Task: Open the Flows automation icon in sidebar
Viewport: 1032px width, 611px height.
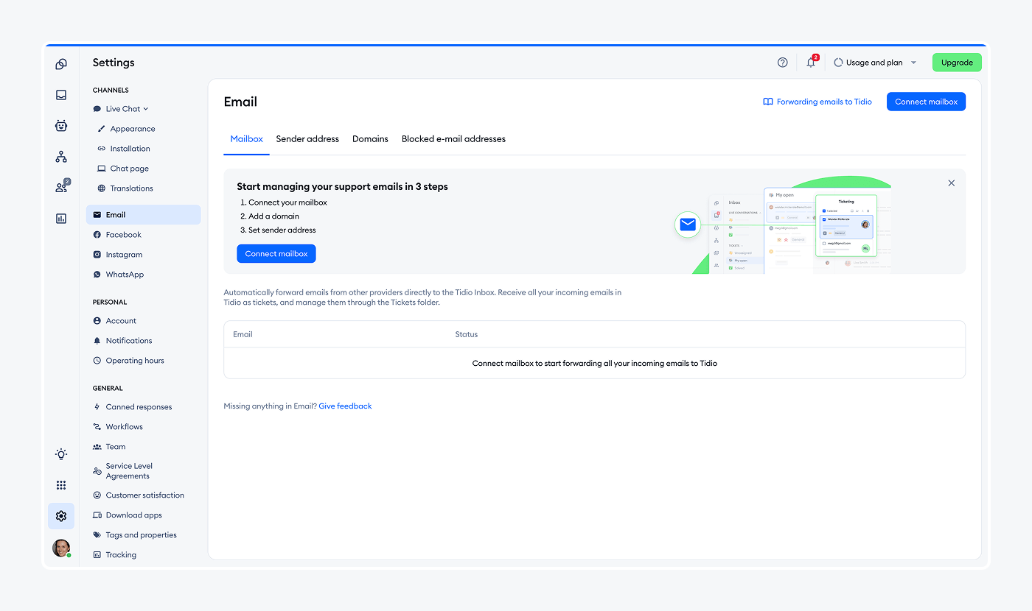Action: 61,156
